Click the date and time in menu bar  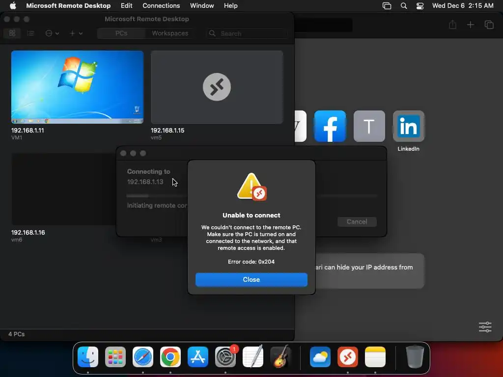(x=463, y=5)
